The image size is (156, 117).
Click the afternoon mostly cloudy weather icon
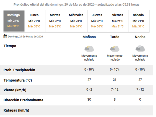(x=114, y=48)
